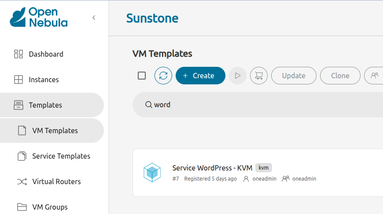Click the Update button
This screenshot has height=214, width=383.
coord(294,76)
